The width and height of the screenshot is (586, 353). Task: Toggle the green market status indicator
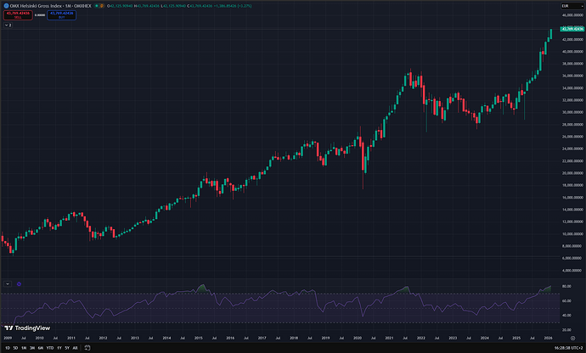coord(97,6)
